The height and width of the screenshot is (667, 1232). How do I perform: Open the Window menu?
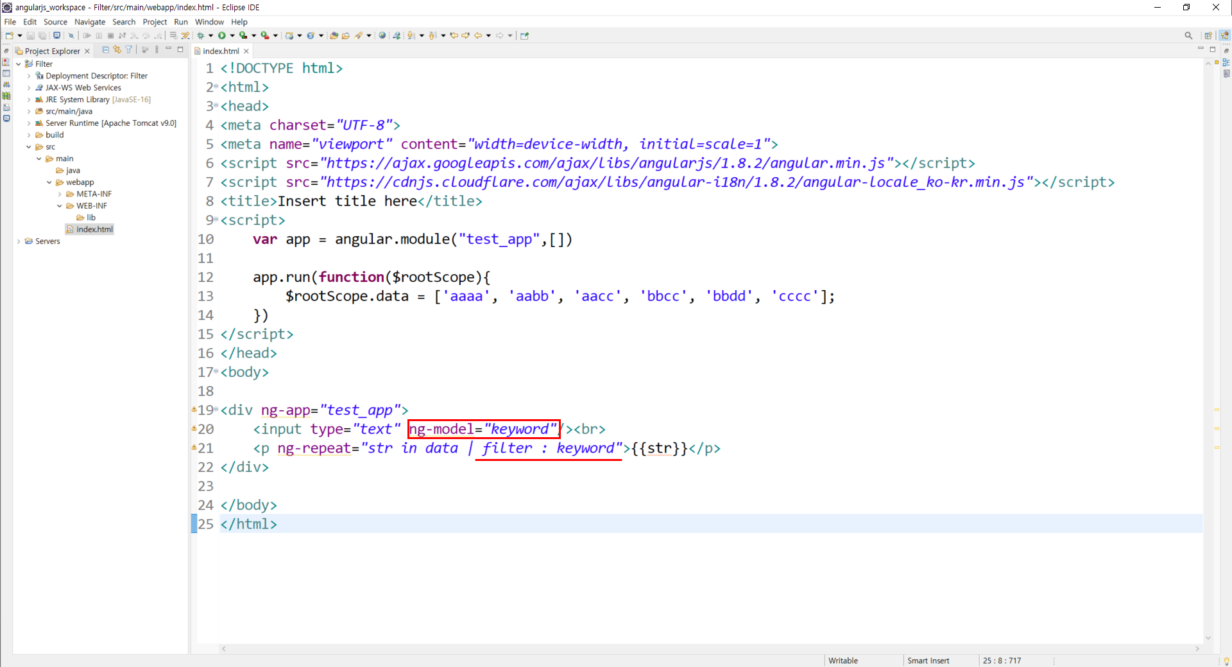tap(209, 22)
